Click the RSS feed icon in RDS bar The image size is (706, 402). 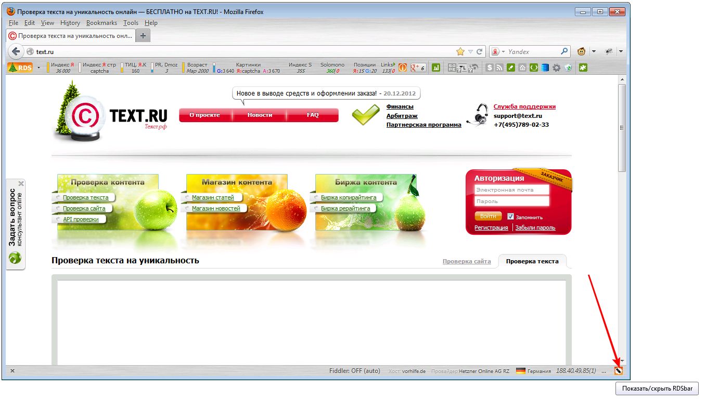click(x=500, y=68)
